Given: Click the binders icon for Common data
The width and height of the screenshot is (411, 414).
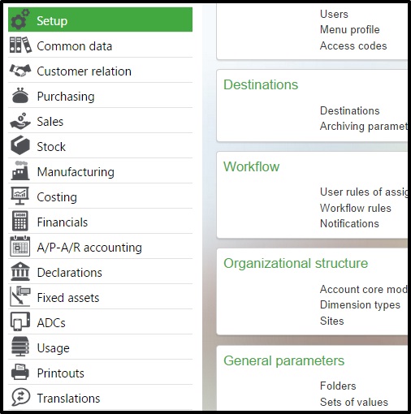Looking at the screenshot, I should [20, 45].
